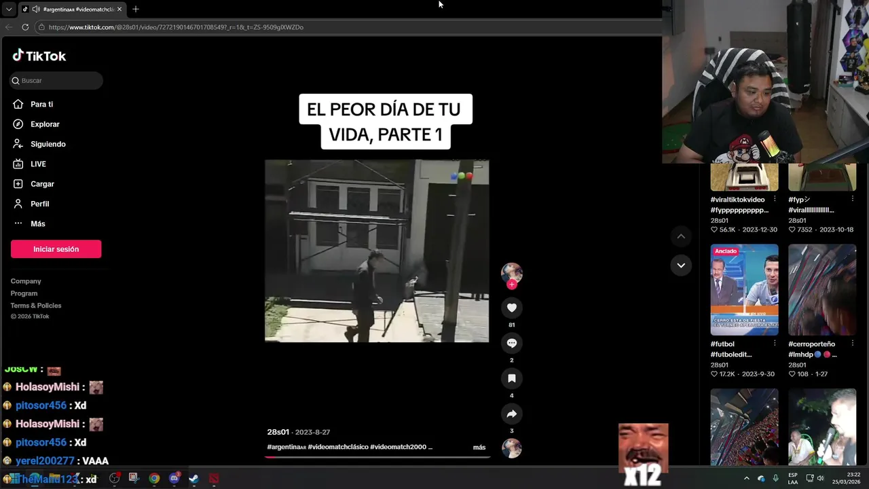
Task: Open the Snipping Tool taskbar icon
Action: 133,478
